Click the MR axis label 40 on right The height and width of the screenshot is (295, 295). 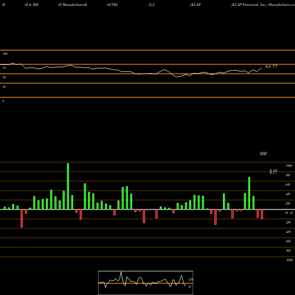tap(288, 194)
